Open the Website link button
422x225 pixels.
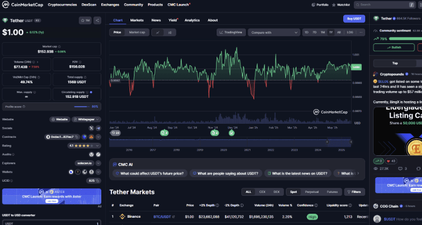click(x=60, y=119)
